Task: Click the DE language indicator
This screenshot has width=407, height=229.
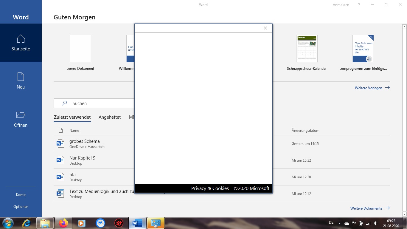Action: (x=331, y=222)
